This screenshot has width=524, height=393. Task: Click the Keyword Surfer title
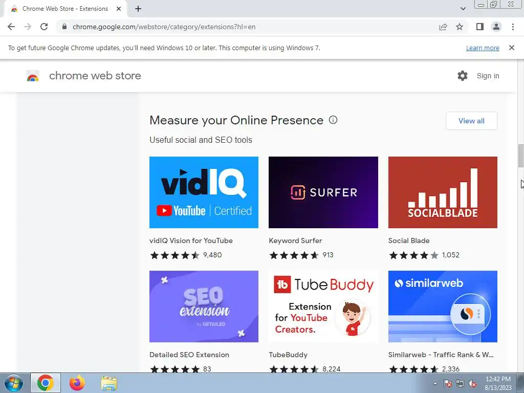click(295, 241)
